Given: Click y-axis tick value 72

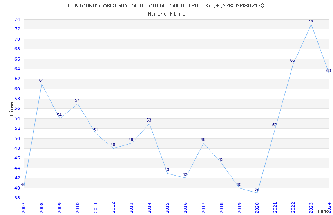Looking at the screenshot, I should [x=17, y=29].
